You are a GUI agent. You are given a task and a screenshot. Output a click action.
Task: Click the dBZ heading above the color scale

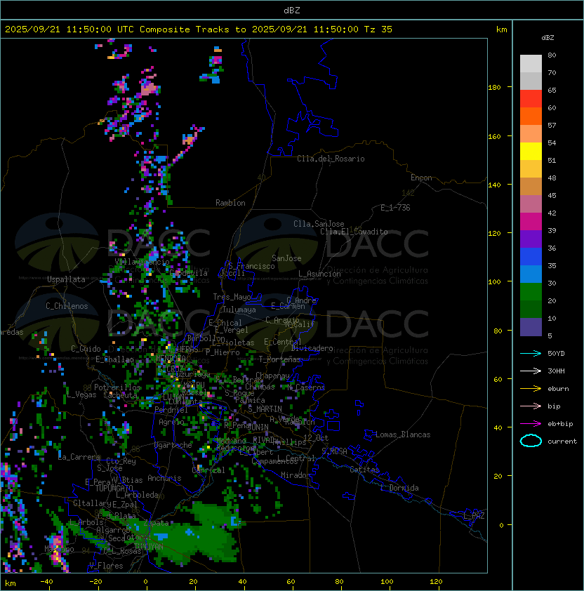547,38
